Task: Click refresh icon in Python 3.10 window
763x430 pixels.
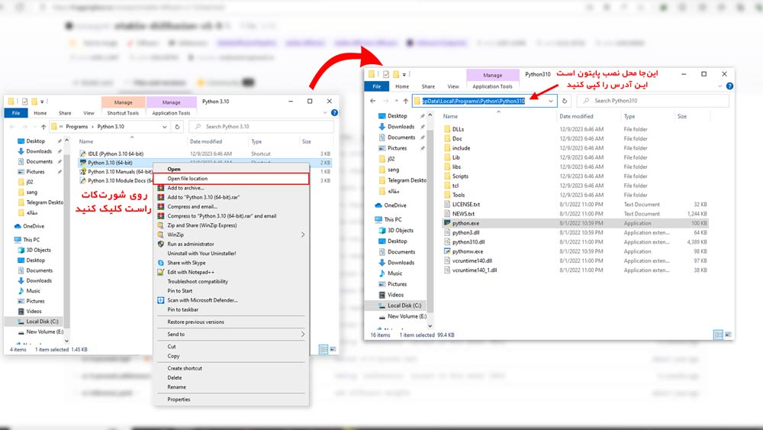Action: (177, 127)
